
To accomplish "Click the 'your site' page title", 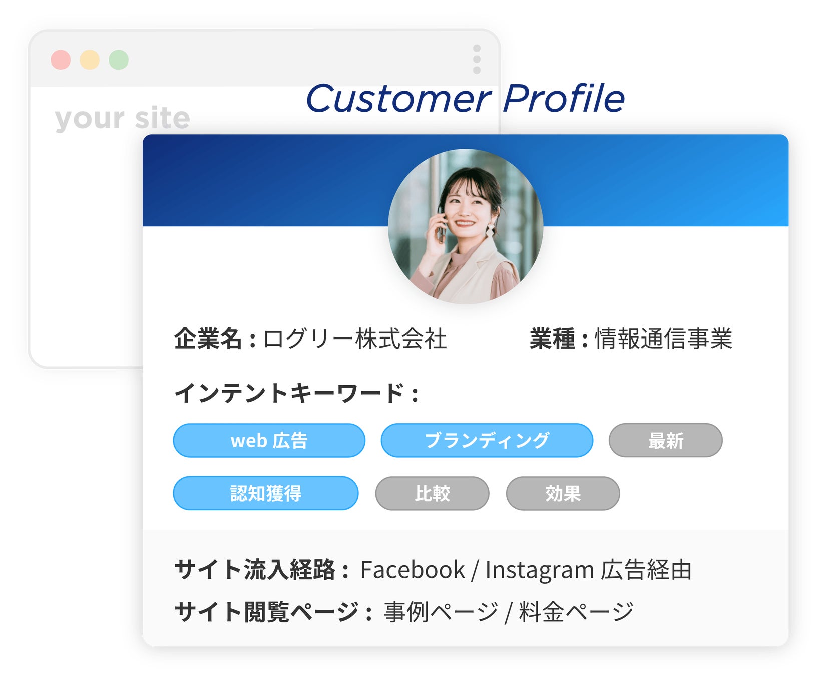I will [122, 118].
